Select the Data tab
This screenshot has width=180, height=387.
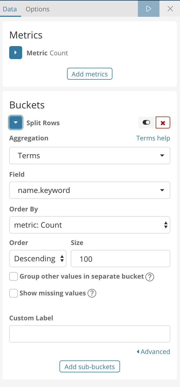[x=10, y=9]
